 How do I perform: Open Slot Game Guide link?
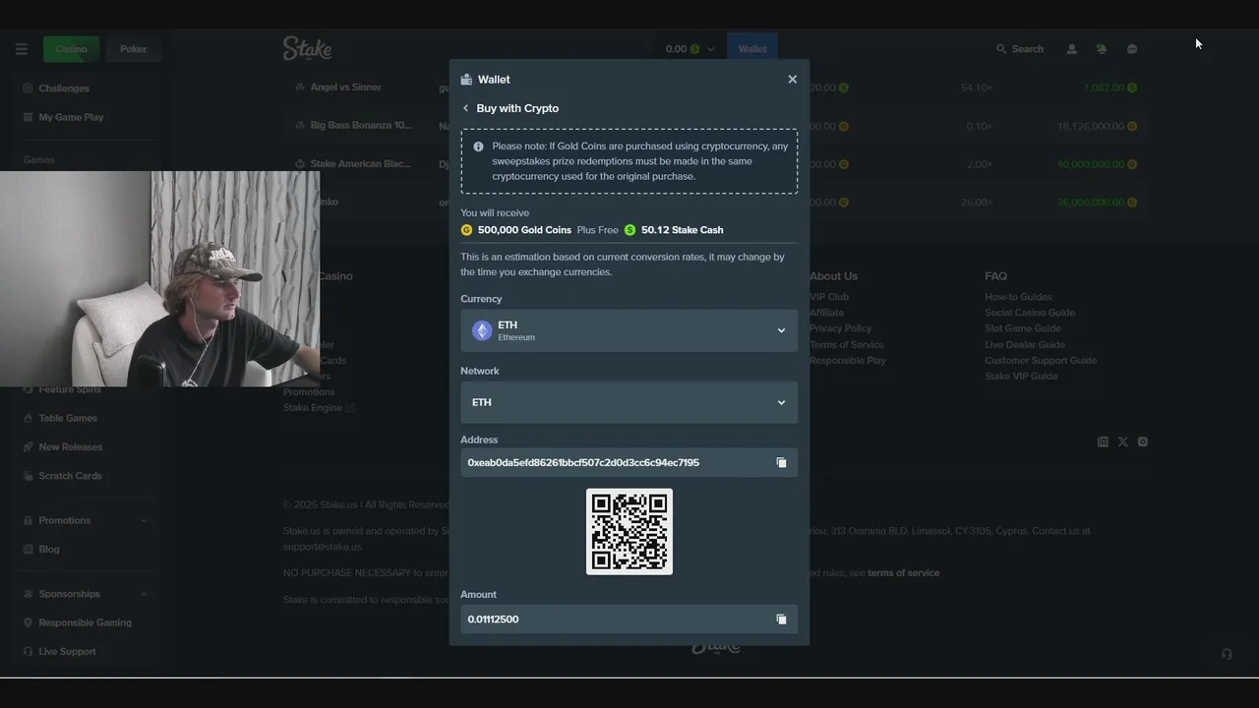[x=1023, y=328]
